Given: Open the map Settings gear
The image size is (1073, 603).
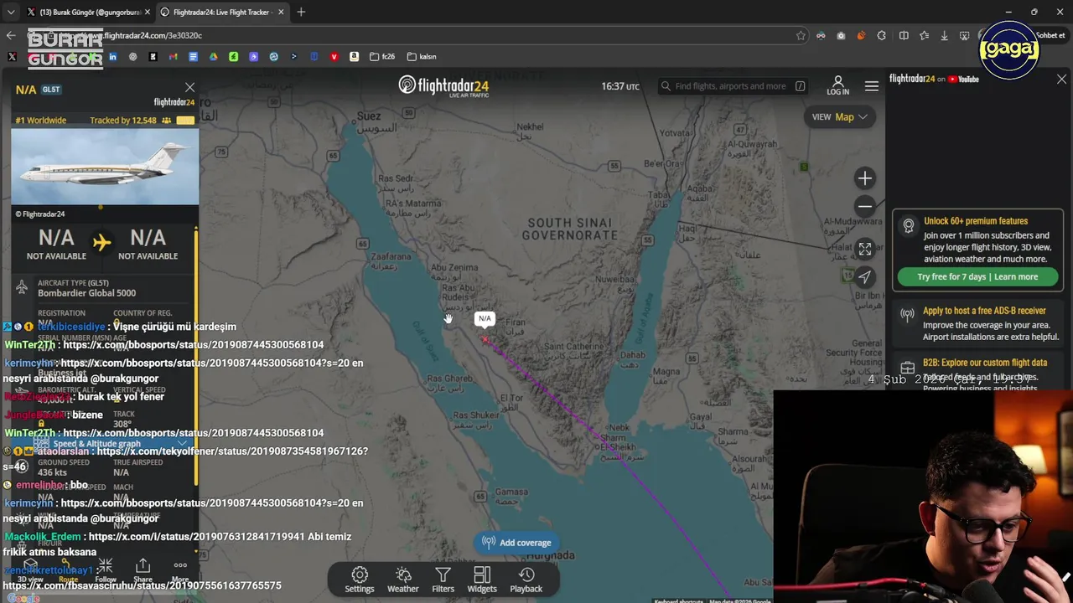Looking at the screenshot, I should (360, 579).
